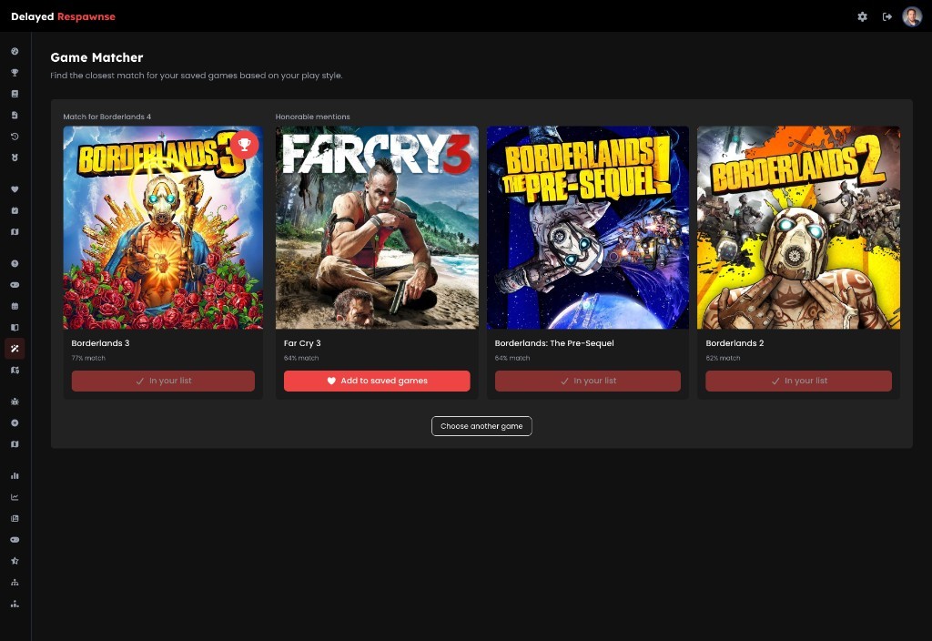Select the highlighted Game Matcher wand icon
Image resolution: width=932 pixels, height=641 pixels.
coord(15,349)
